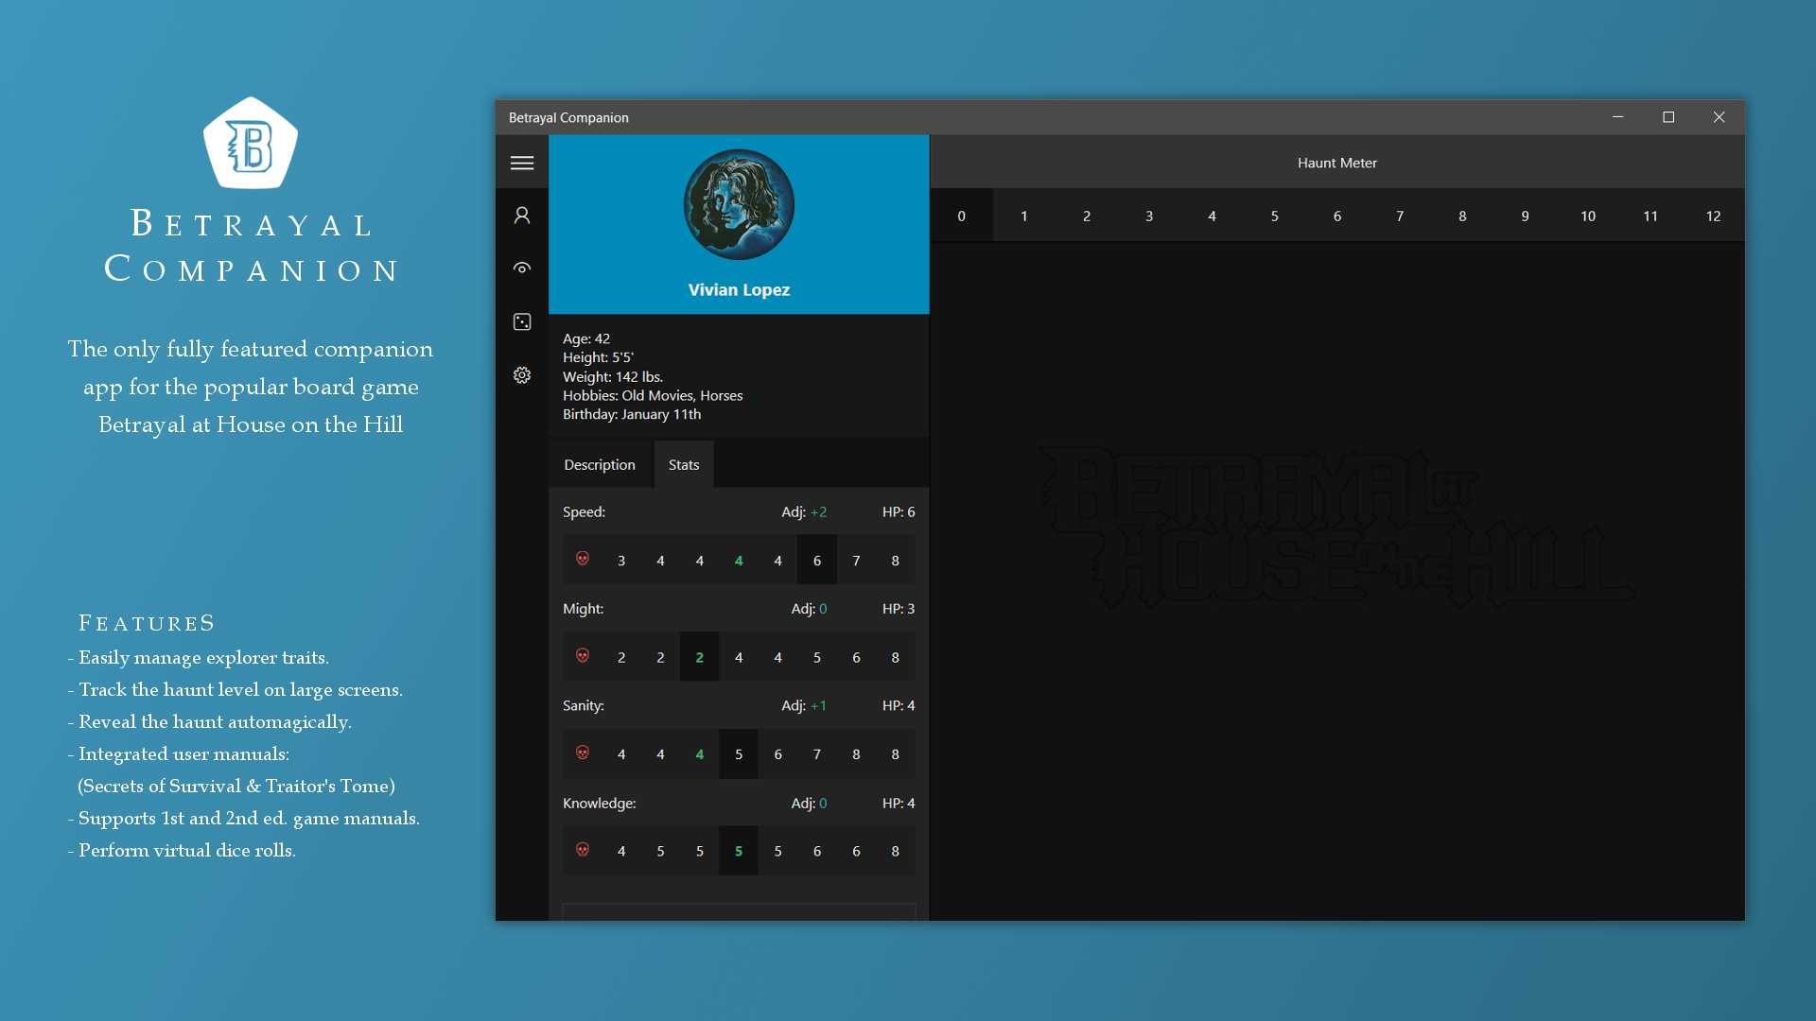Open the settings gear icon

click(522, 375)
